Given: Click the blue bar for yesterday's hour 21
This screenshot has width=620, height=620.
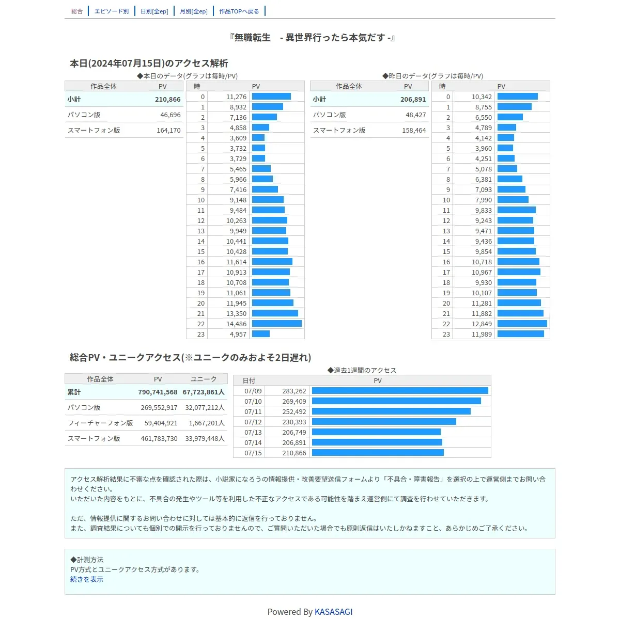Looking at the screenshot, I should (x=520, y=313).
